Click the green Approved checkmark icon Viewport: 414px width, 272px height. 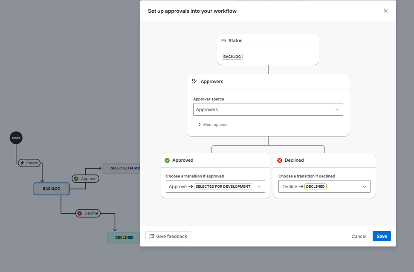point(167,160)
